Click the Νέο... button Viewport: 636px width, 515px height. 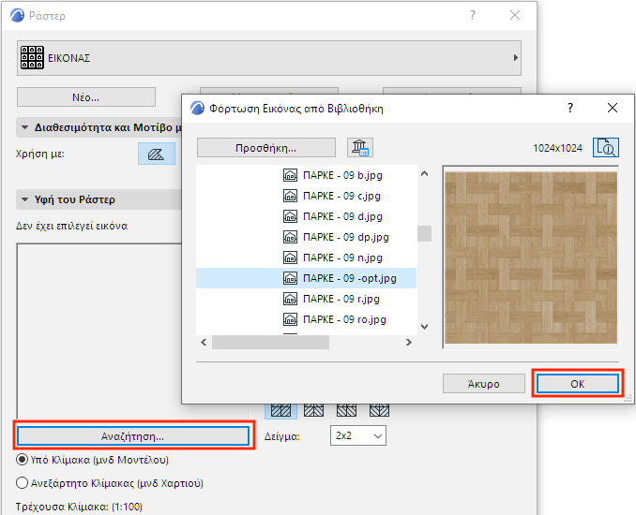click(x=86, y=97)
